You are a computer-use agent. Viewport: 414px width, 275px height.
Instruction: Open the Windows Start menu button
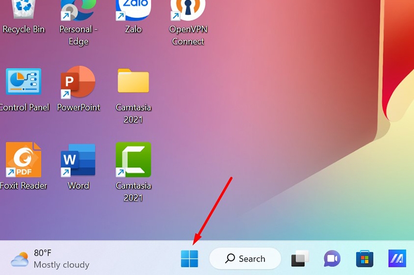click(189, 258)
